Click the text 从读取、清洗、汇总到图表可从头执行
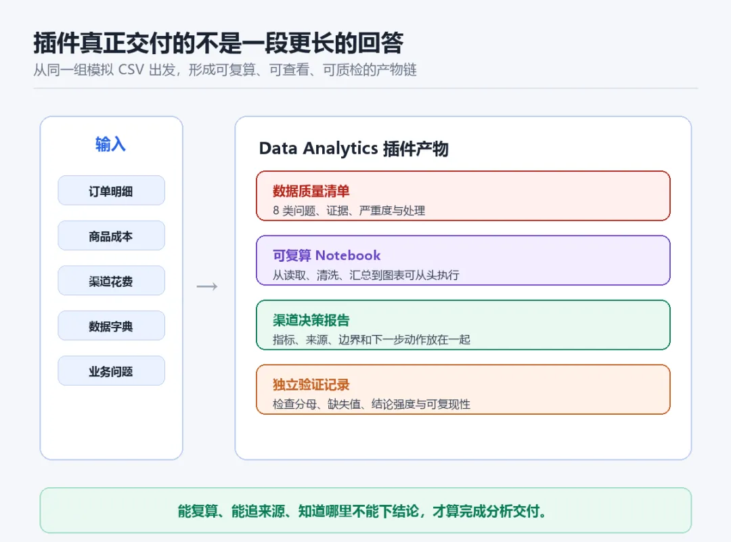The width and height of the screenshot is (731, 542). tap(366, 275)
